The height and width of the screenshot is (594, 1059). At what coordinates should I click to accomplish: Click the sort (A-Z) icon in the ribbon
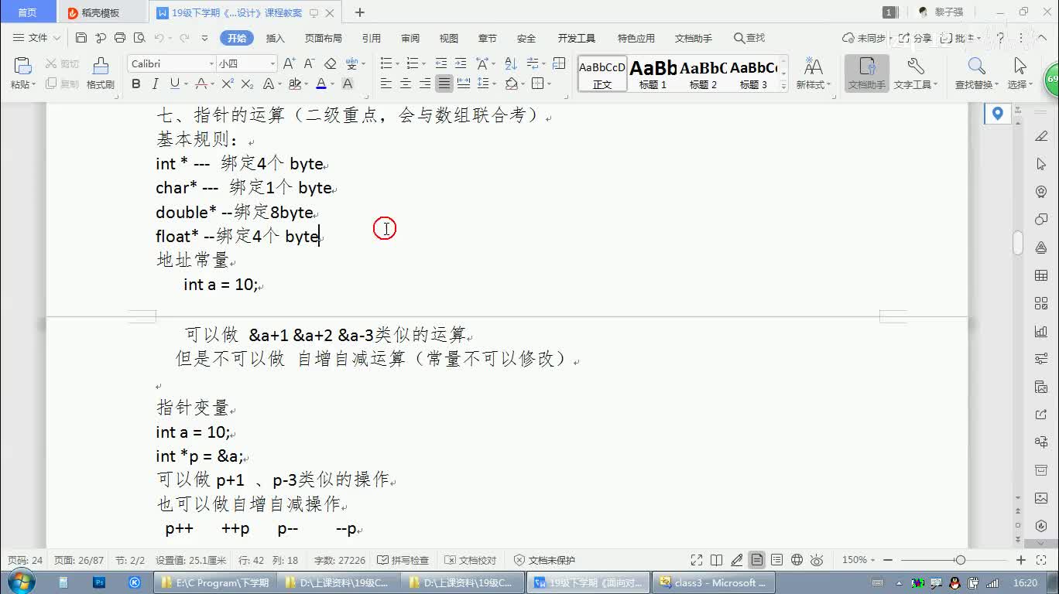click(511, 63)
